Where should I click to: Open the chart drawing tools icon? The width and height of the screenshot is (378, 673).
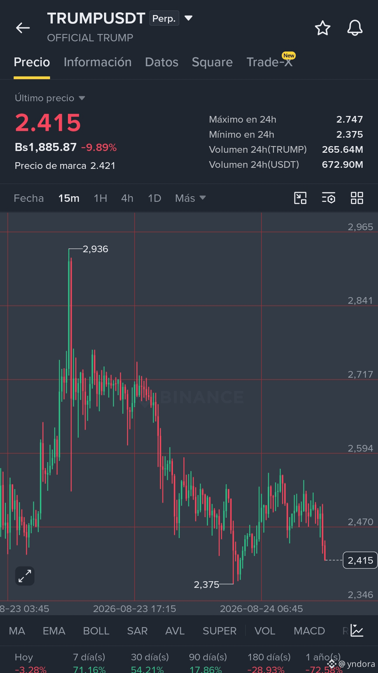(300, 198)
